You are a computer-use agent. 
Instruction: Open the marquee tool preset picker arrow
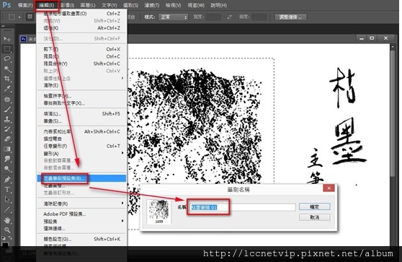coord(19,17)
